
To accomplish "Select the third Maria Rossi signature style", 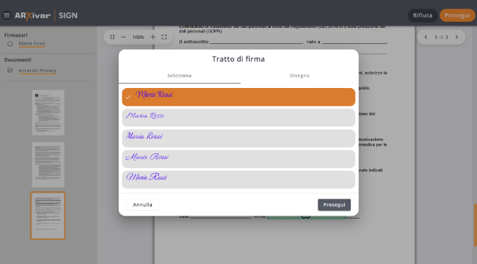I will 238,139.
